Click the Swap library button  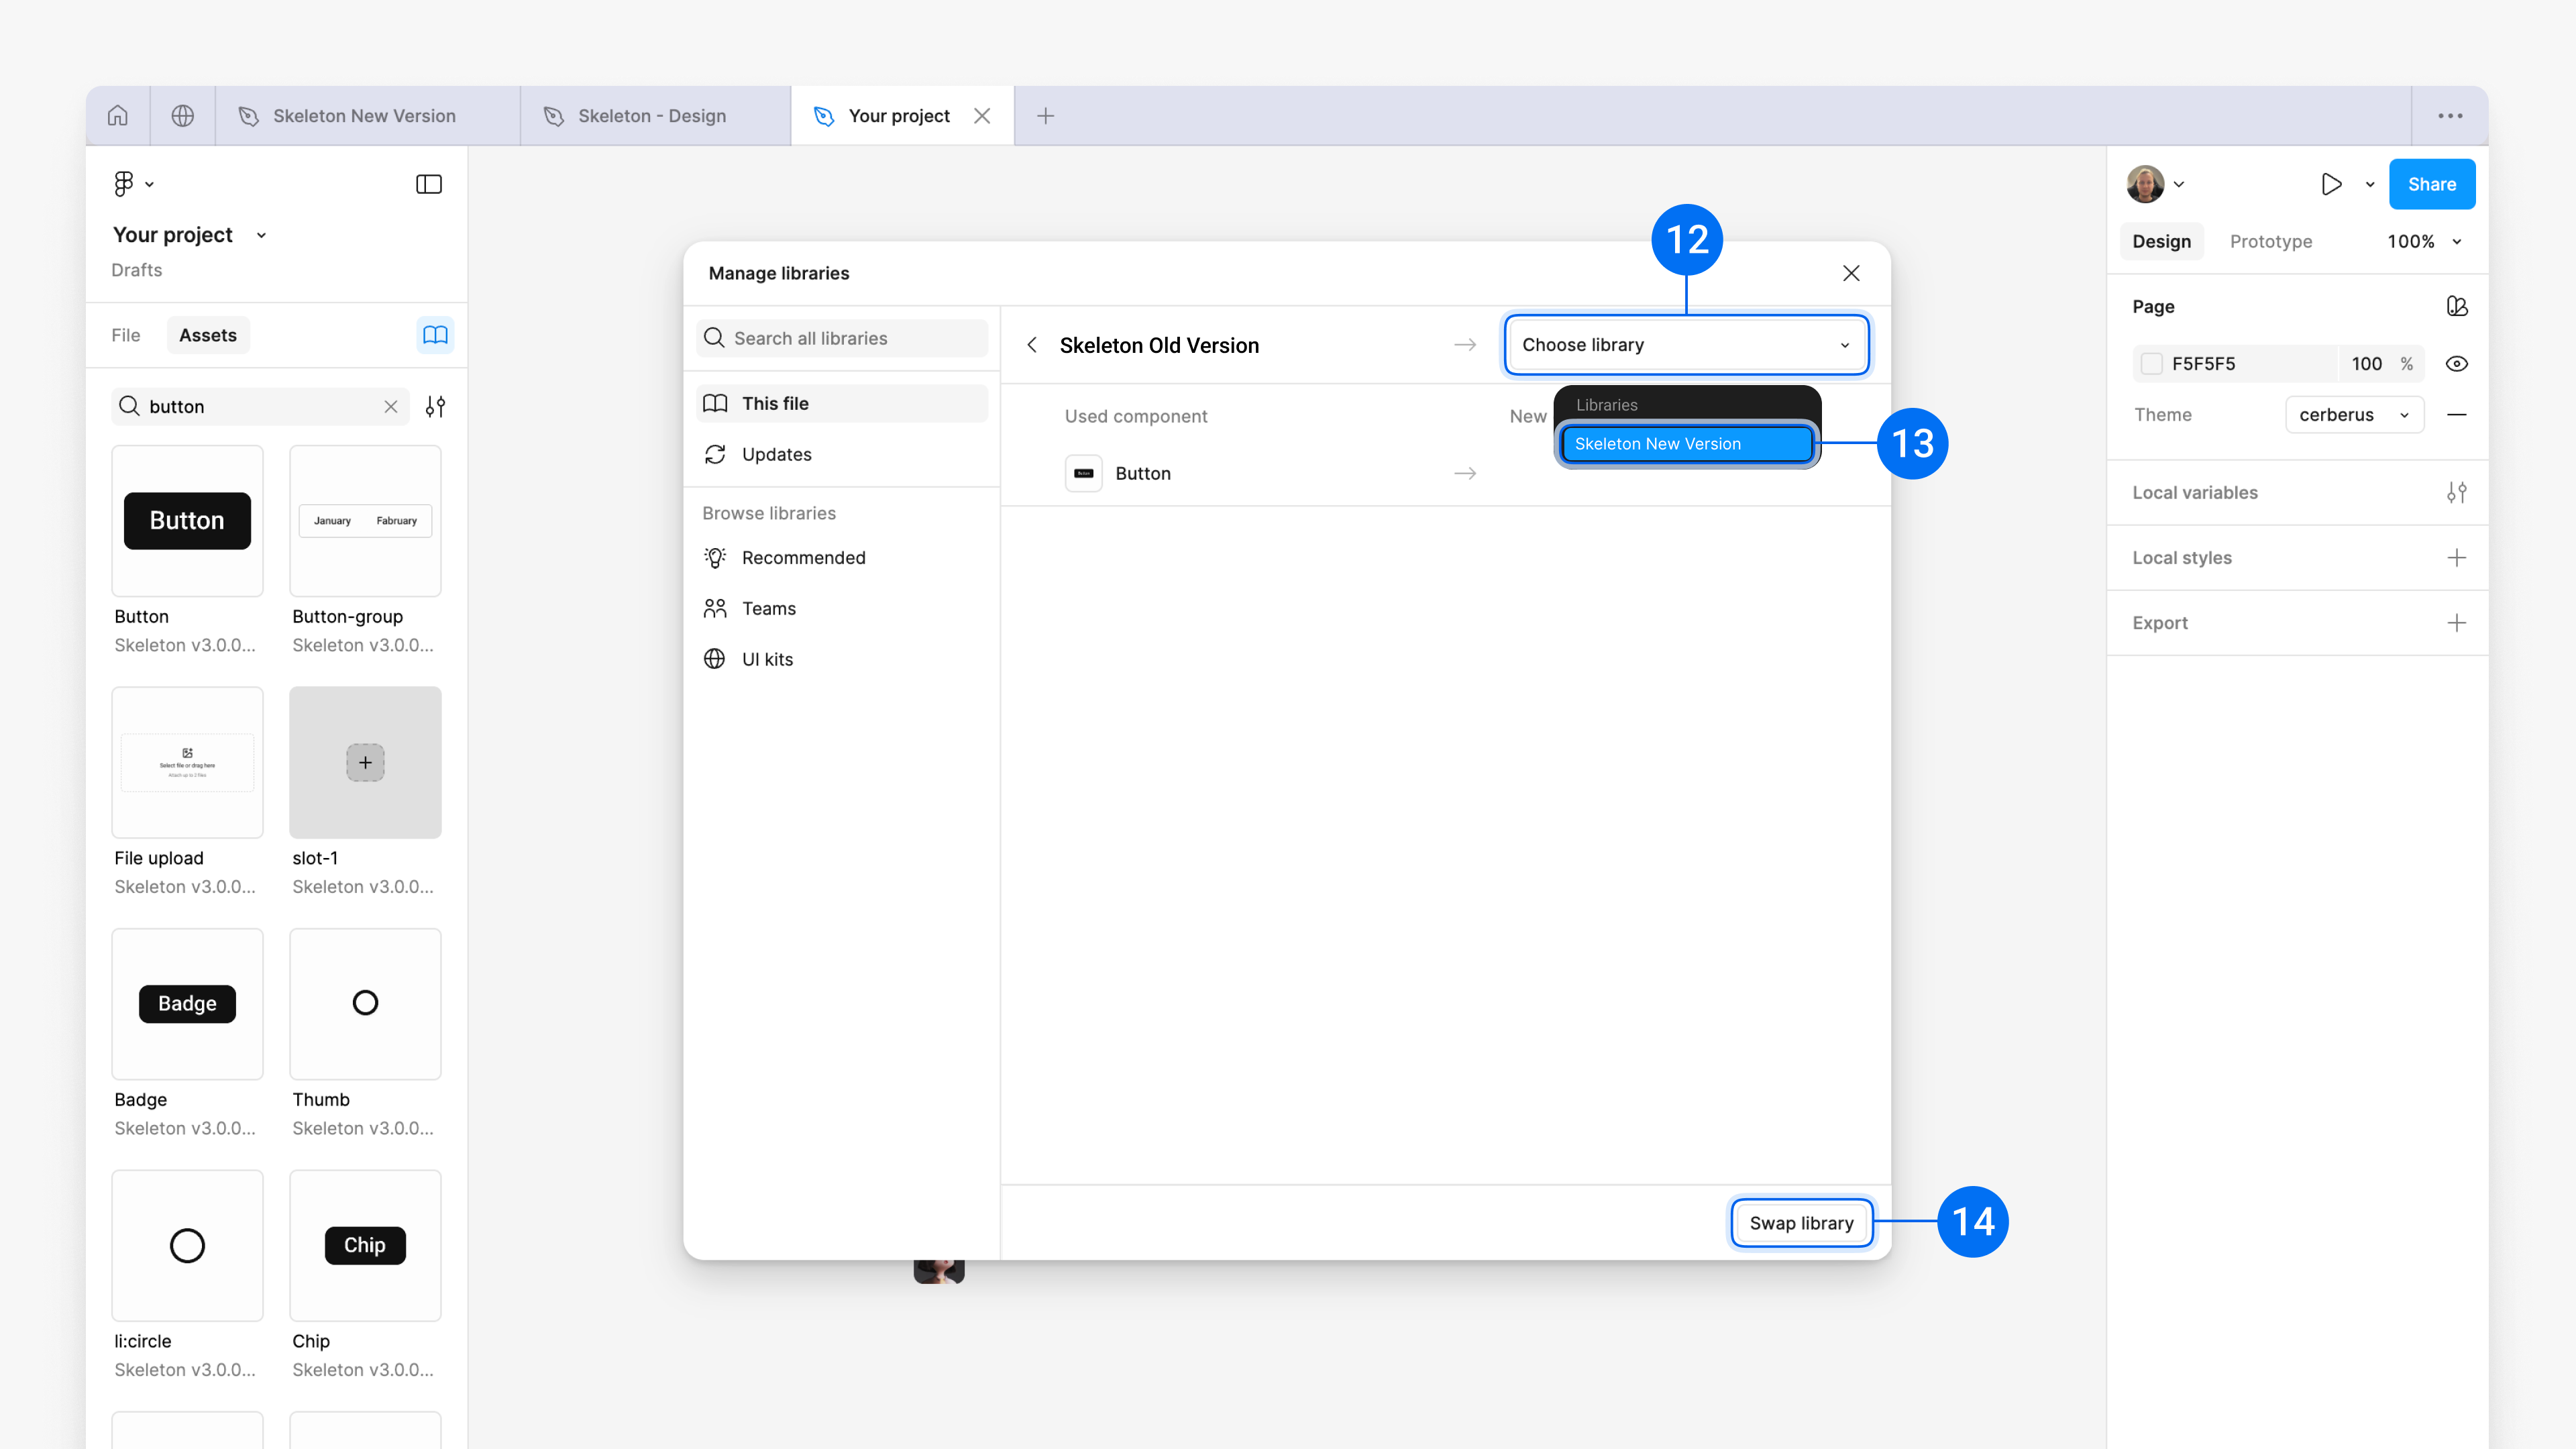pos(1801,1223)
